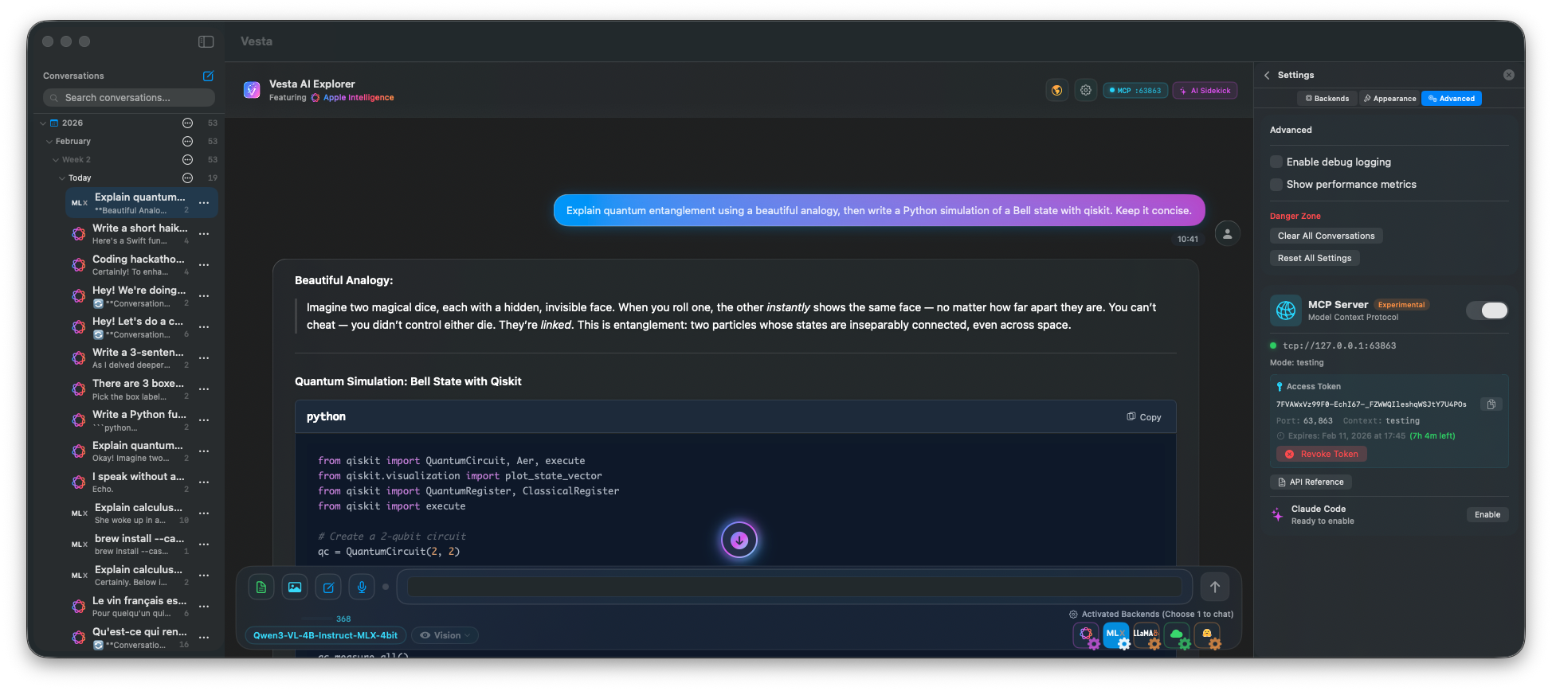Open the Appearance settings tab
This screenshot has height=691, width=1552.
tap(1389, 99)
